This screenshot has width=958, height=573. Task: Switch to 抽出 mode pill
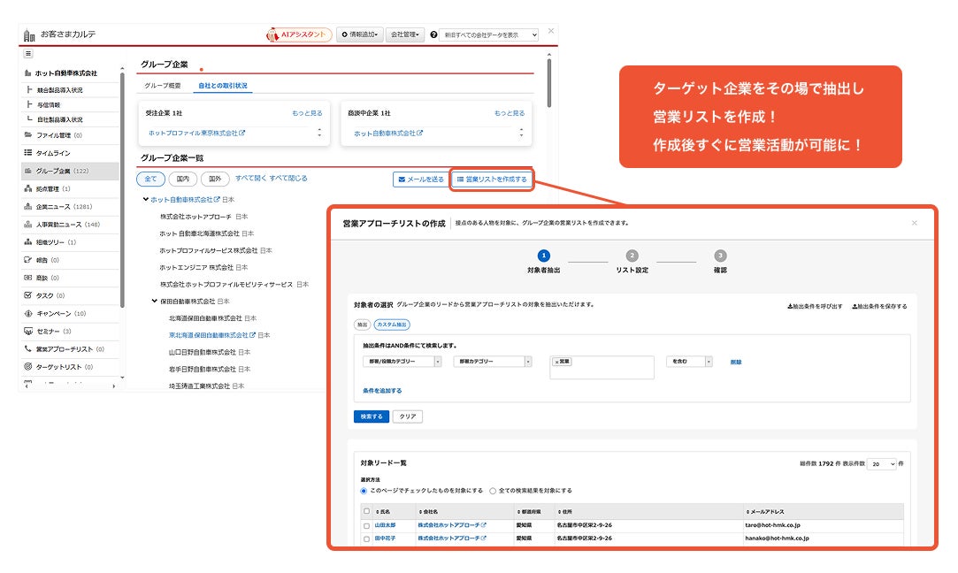(363, 325)
